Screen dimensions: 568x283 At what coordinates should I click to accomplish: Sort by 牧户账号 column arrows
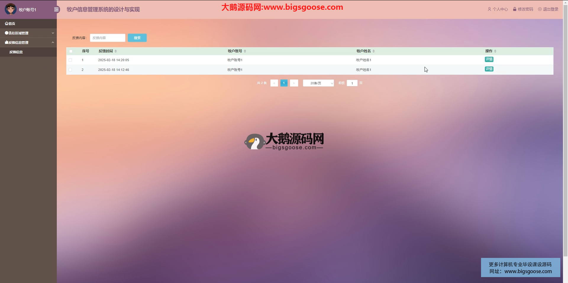coord(245,51)
